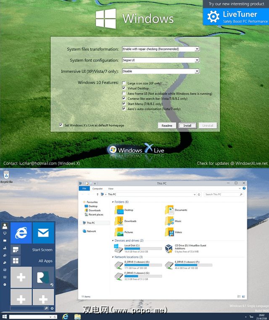Collapse the Devices and drives group

[x=113, y=241]
